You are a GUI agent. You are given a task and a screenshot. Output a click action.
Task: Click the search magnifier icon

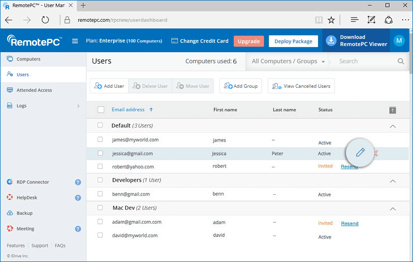pos(401,61)
